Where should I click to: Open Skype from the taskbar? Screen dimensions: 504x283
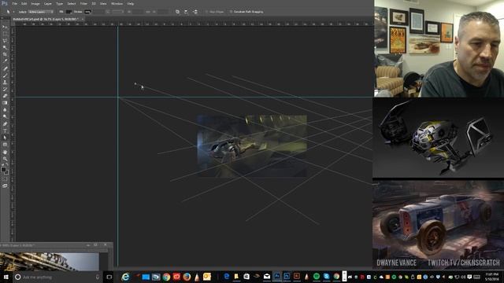[x=326, y=276]
